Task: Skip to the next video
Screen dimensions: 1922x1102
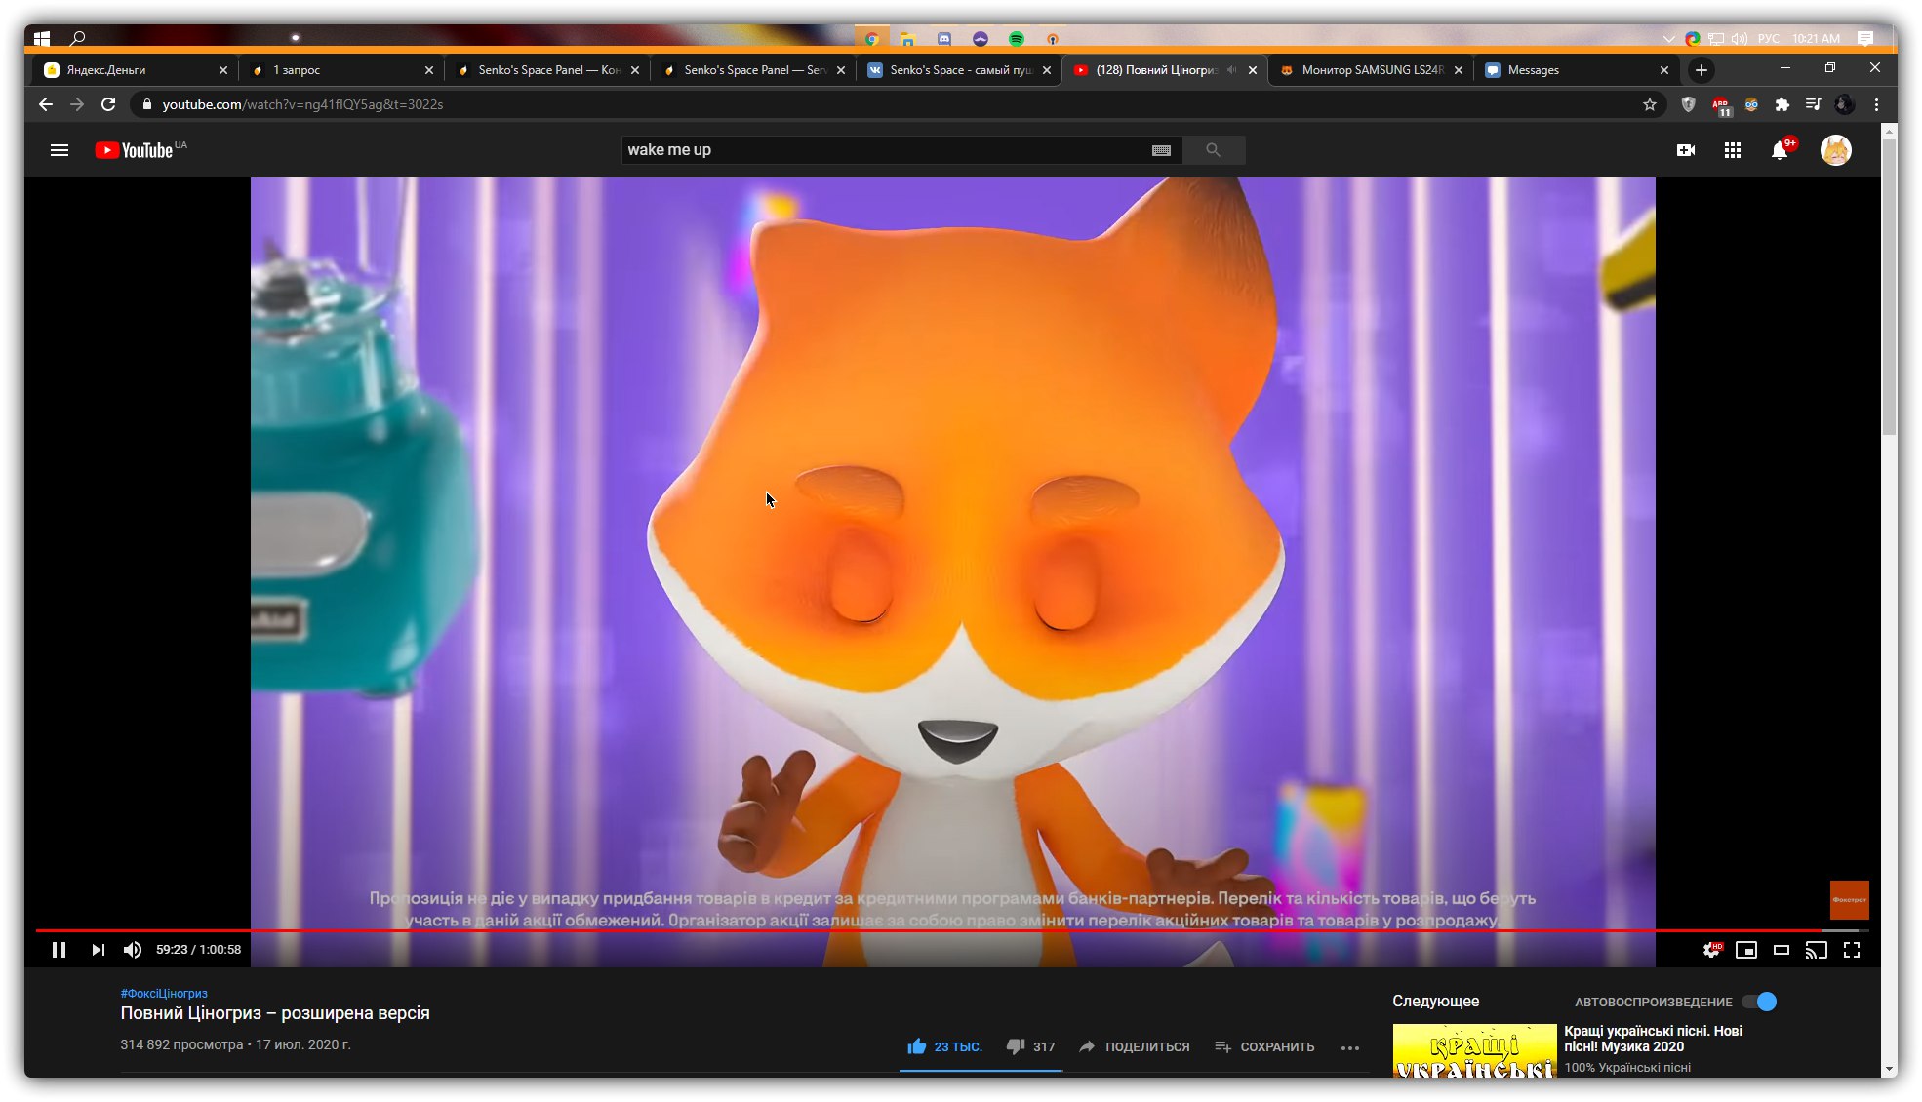Action: (x=98, y=950)
